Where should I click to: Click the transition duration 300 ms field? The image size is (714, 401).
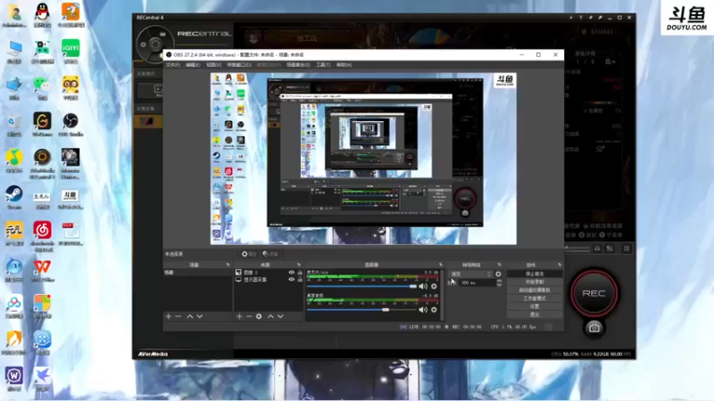tap(477, 282)
